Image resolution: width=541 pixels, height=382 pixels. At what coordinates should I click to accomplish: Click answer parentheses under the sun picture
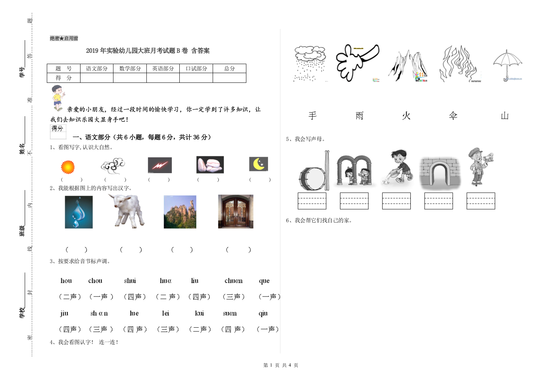pyautogui.click(x=72, y=180)
